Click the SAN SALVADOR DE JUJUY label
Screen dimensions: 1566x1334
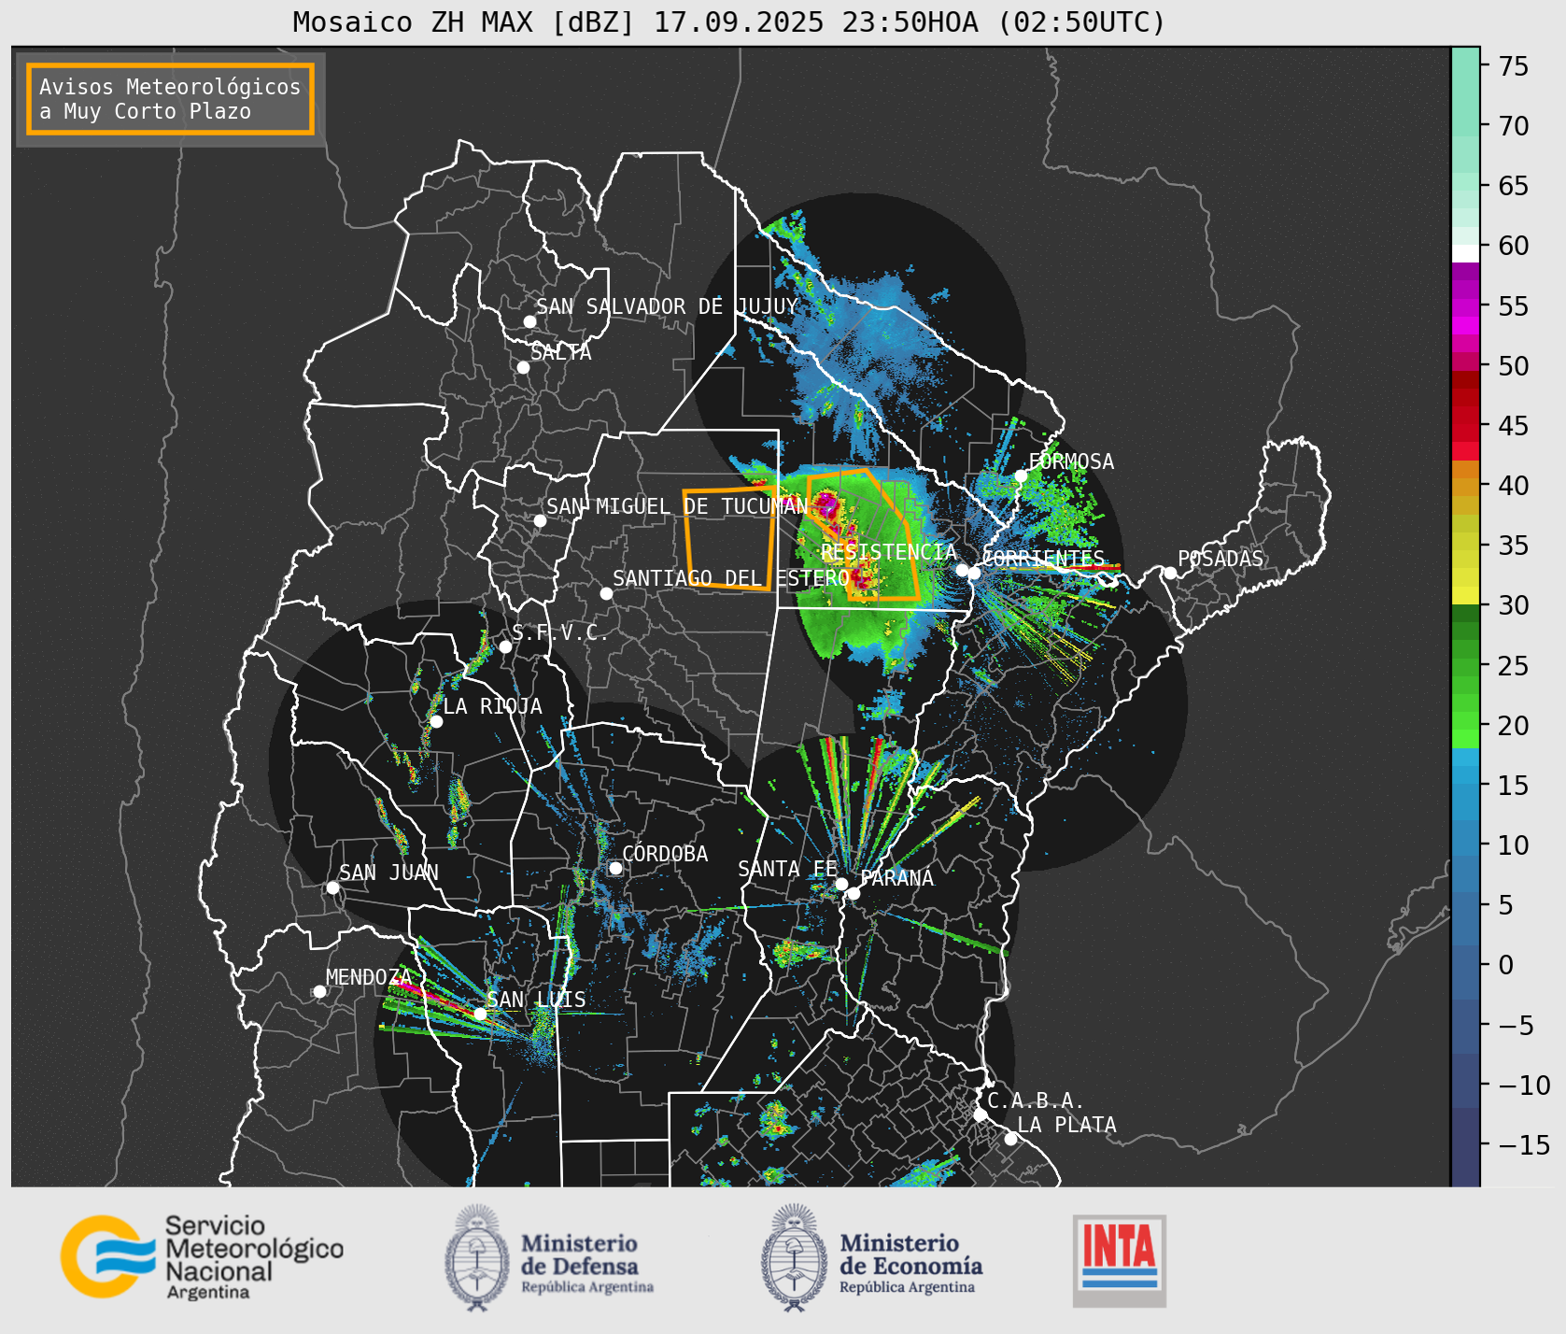click(667, 306)
